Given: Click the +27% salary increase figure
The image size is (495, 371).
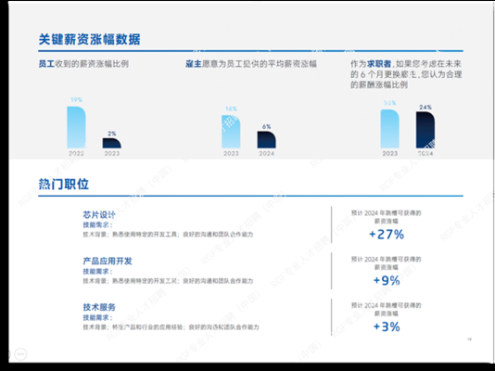Looking at the screenshot, I should click(387, 235).
